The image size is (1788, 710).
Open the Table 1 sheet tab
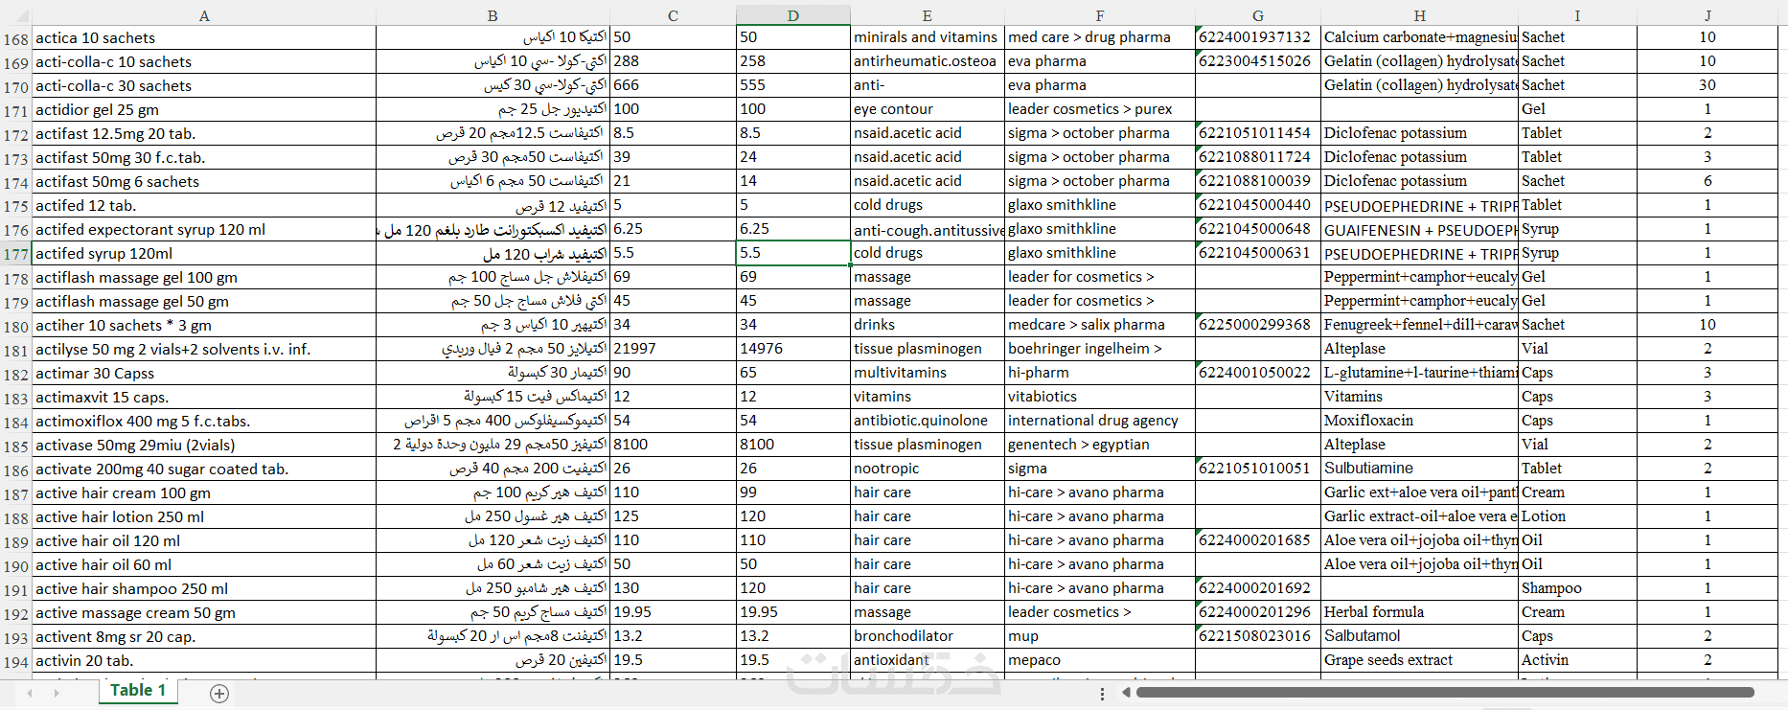tap(138, 691)
